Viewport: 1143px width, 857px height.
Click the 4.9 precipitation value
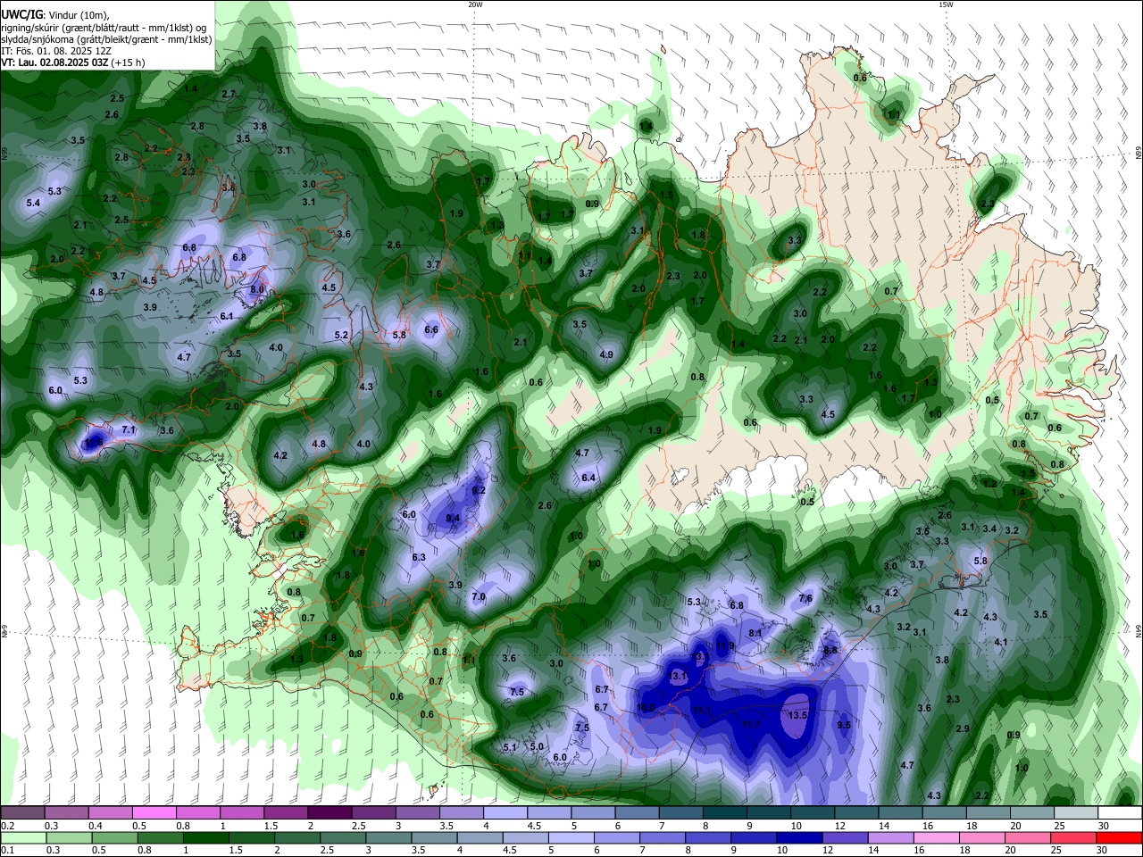pyautogui.click(x=606, y=354)
